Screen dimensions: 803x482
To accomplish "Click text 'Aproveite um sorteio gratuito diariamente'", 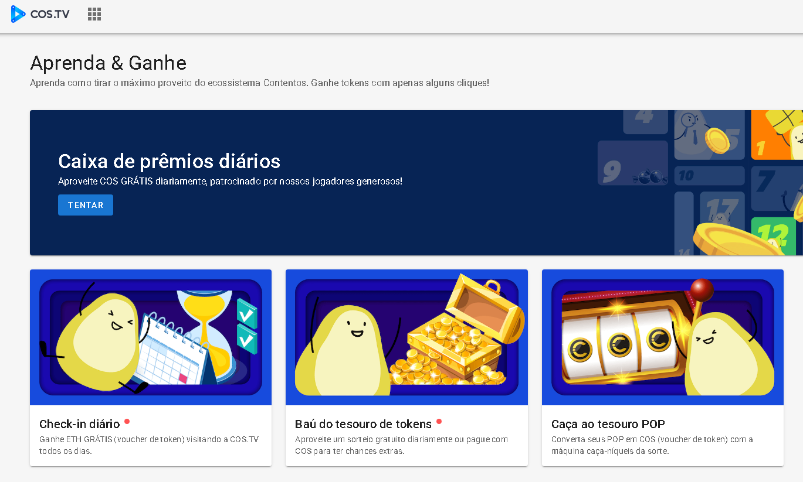I will 373,439.
